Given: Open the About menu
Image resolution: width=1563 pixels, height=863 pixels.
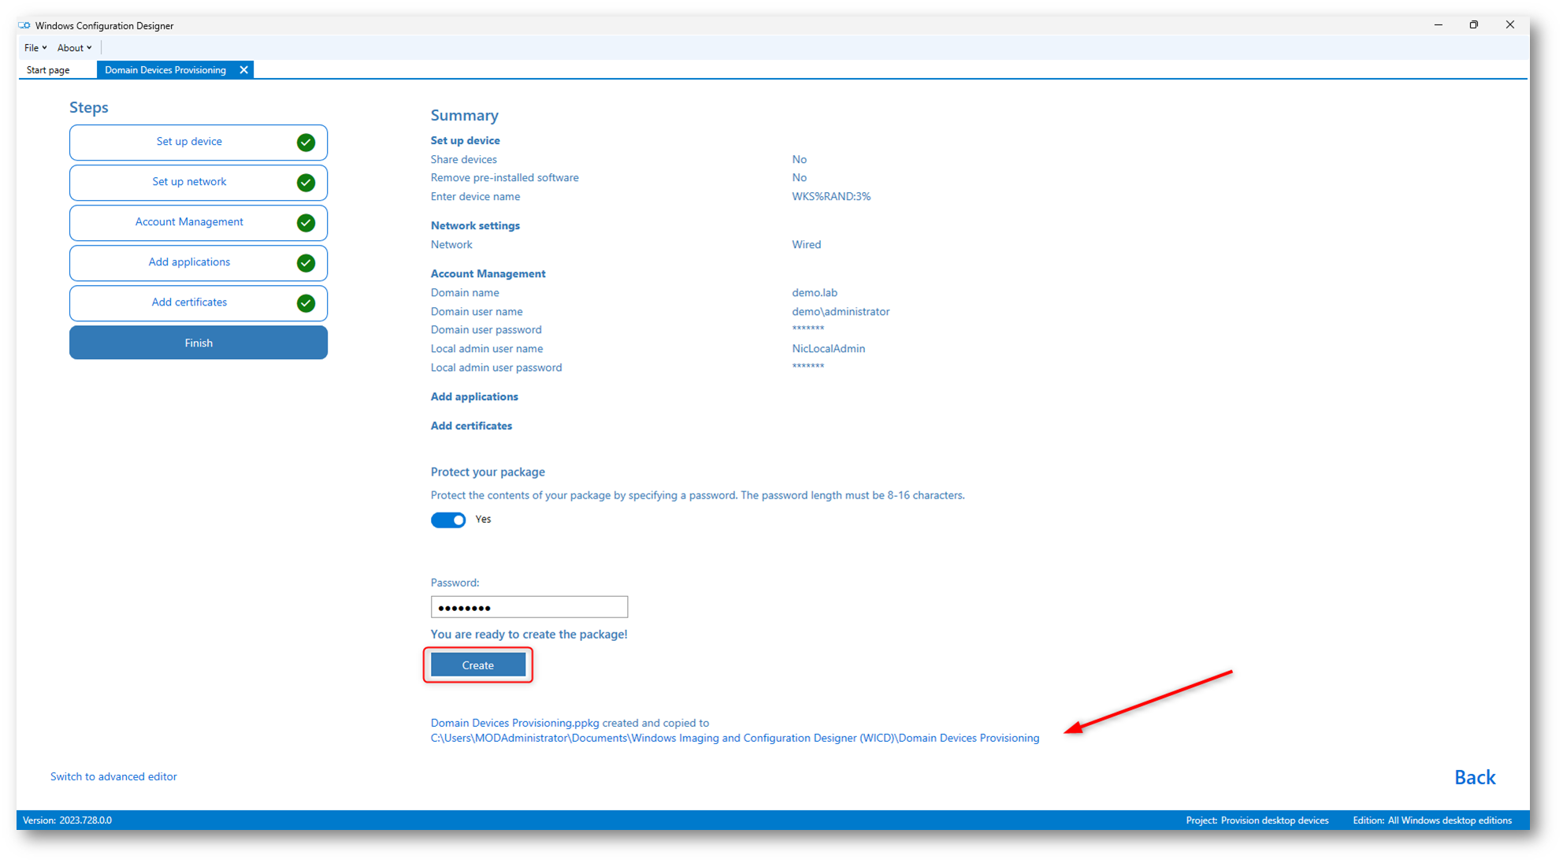Looking at the screenshot, I should [x=74, y=48].
